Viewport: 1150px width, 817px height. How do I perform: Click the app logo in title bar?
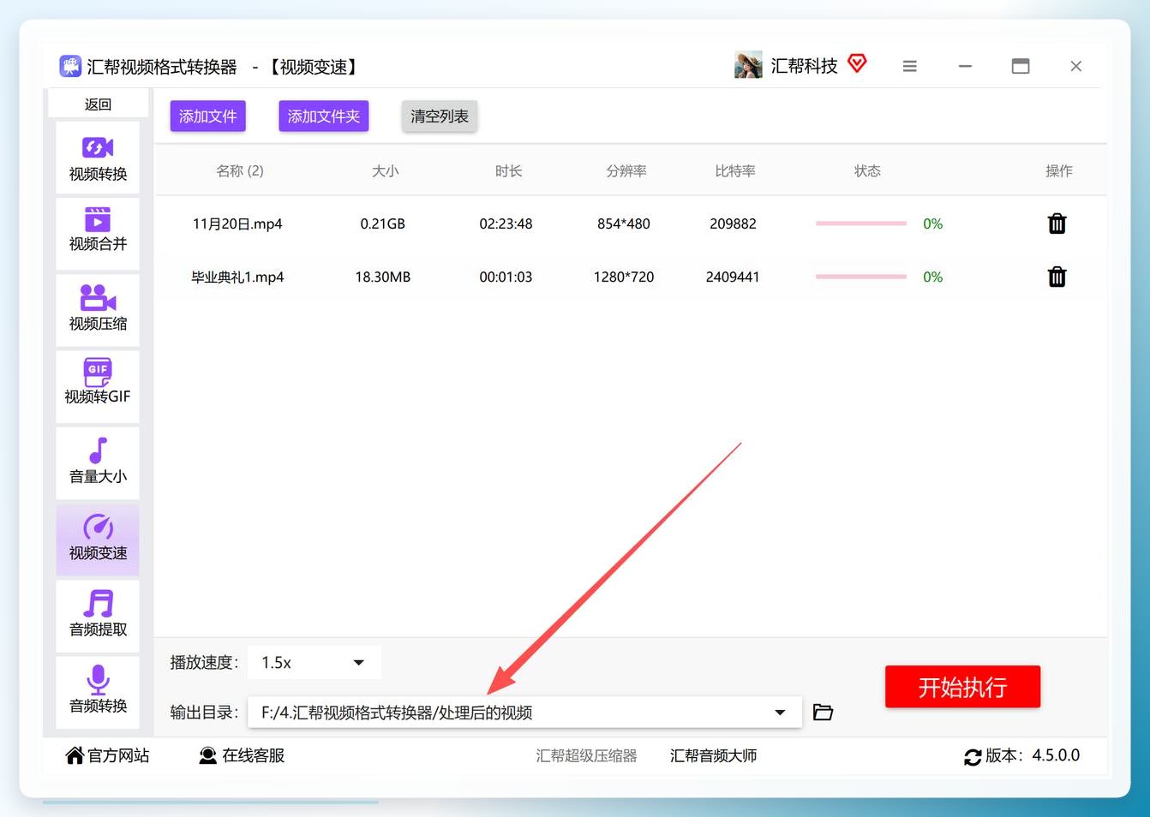70,66
